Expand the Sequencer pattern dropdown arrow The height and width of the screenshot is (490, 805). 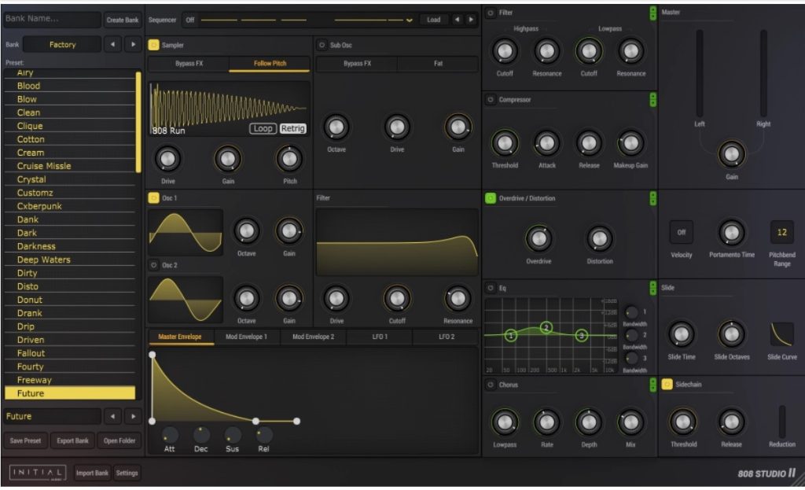[x=409, y=20]
